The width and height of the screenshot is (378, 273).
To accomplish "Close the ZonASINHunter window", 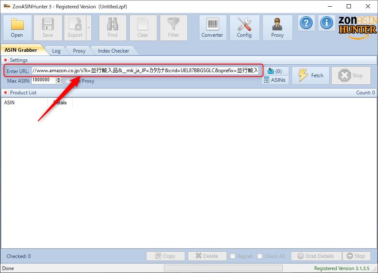I will point(368,7).
